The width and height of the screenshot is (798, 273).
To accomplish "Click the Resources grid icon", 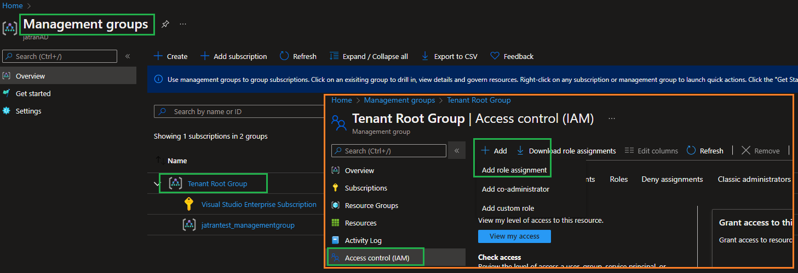I will pos(336,223).
